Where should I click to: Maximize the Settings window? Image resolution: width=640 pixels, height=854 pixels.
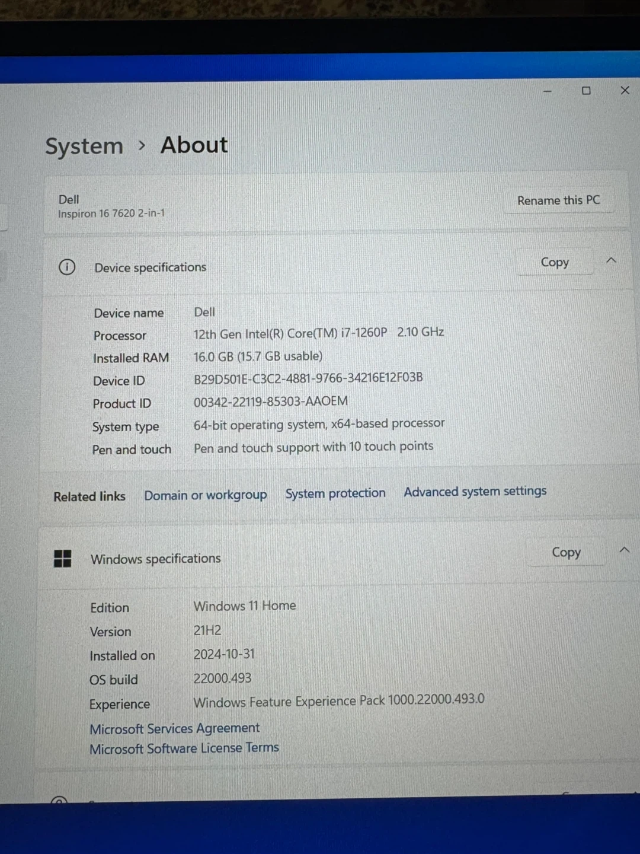[586, 91]
